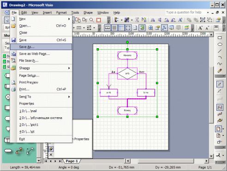Expand the New submenu arrow

69,19
